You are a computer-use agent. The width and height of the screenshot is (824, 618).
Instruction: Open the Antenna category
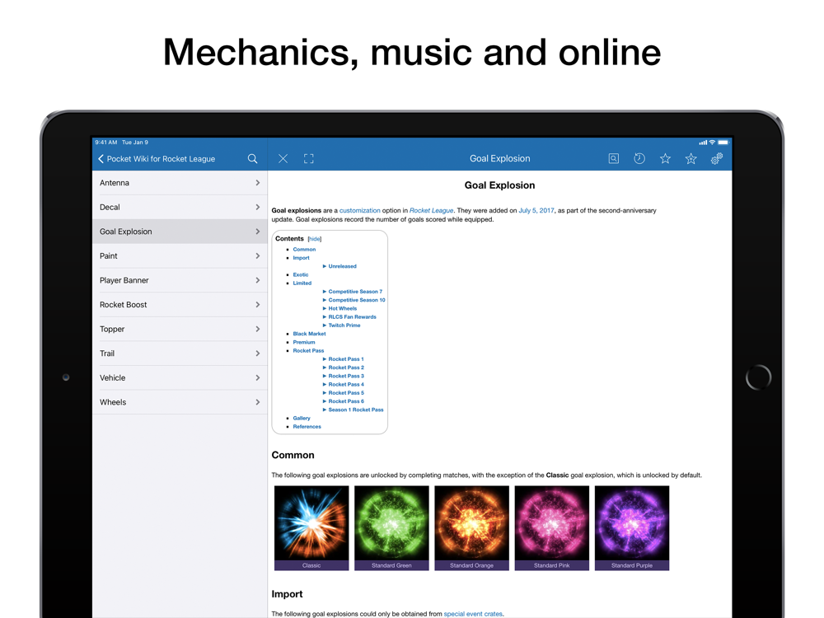(x=180, y=183)
